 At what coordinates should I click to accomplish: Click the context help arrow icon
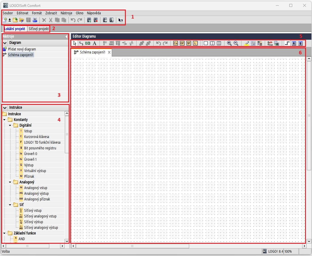[x=120, y=20]
